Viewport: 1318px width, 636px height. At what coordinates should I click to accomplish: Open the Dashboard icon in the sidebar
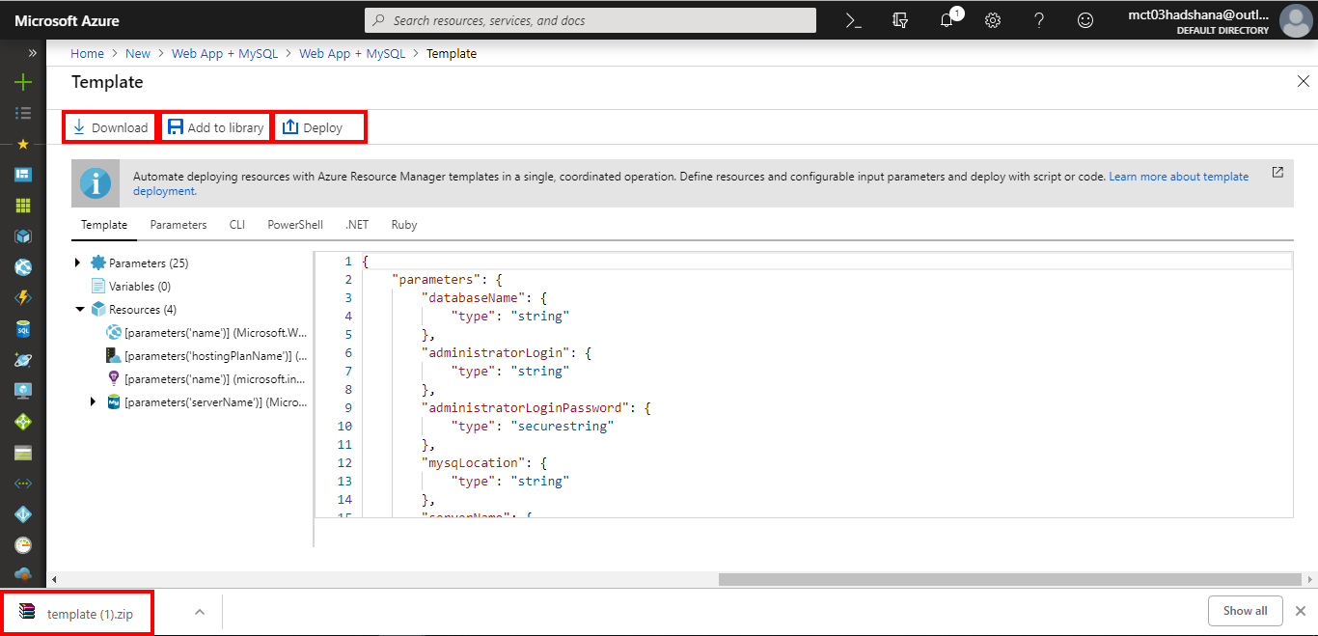[x=23, y=175]
